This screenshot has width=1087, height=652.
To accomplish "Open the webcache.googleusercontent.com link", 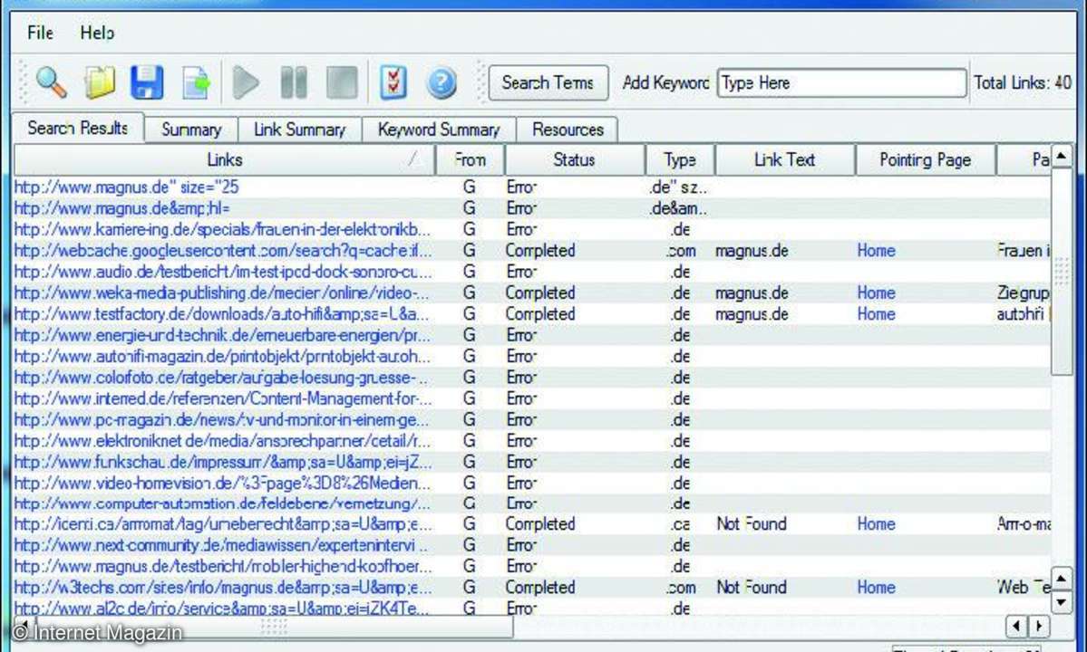I will tap(222, 251).
